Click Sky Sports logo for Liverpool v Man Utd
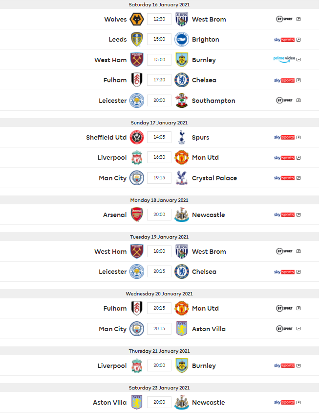320x414 pixels. point(284,158)
